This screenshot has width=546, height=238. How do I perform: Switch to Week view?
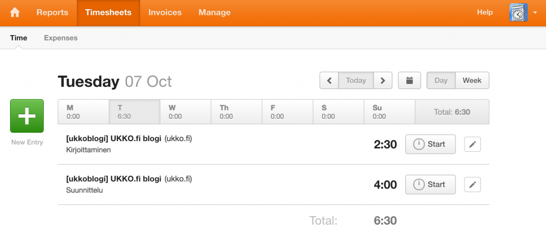click(x=472, y=80)
